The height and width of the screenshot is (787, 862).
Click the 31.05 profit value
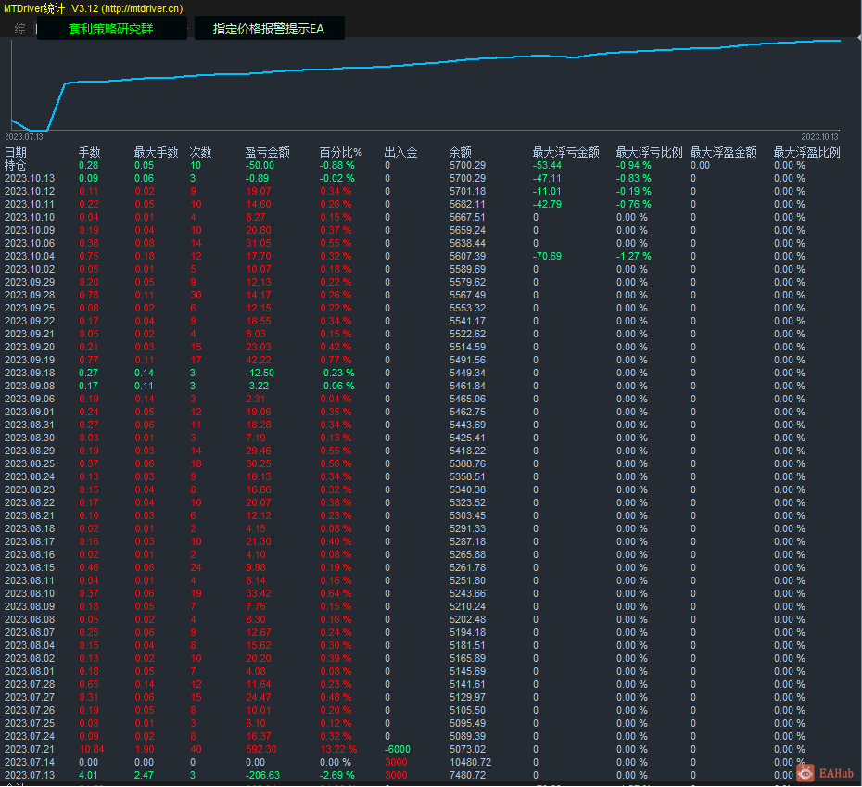click(259, 243)
